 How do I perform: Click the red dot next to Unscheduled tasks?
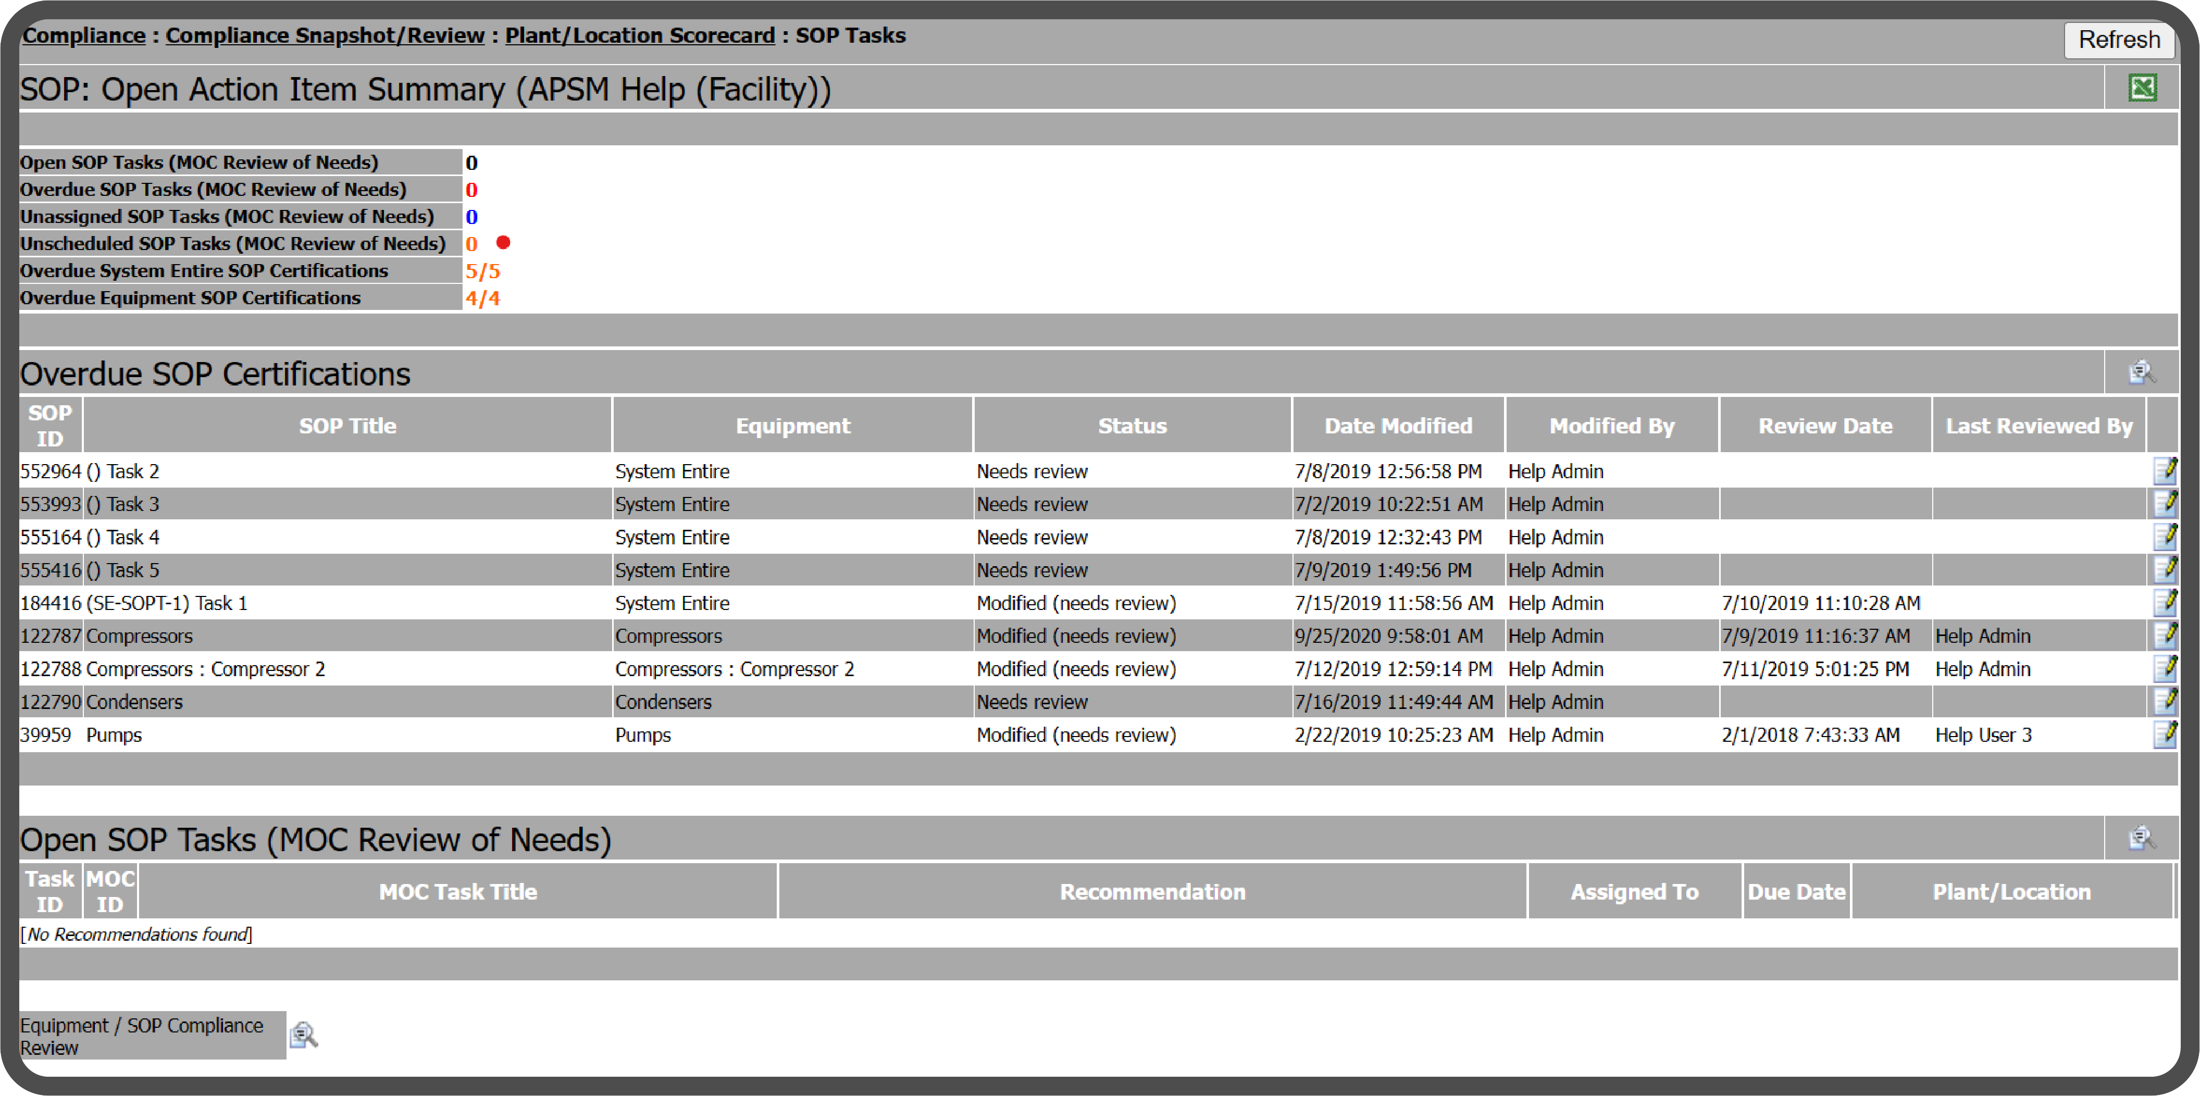click(x=503, y=243)
